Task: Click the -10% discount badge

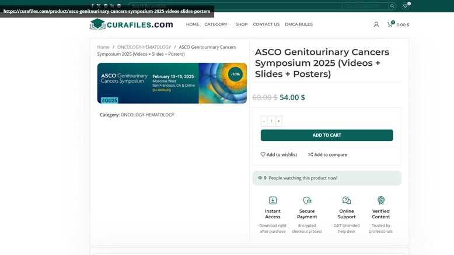Action: coord(235,74)
